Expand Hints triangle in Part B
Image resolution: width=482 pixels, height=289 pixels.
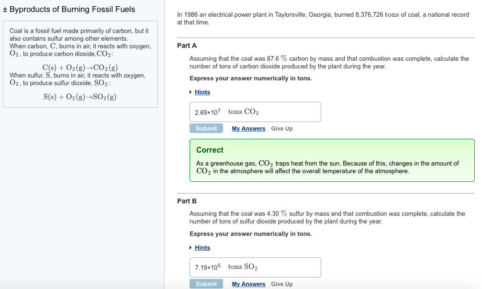click(191, 248)
